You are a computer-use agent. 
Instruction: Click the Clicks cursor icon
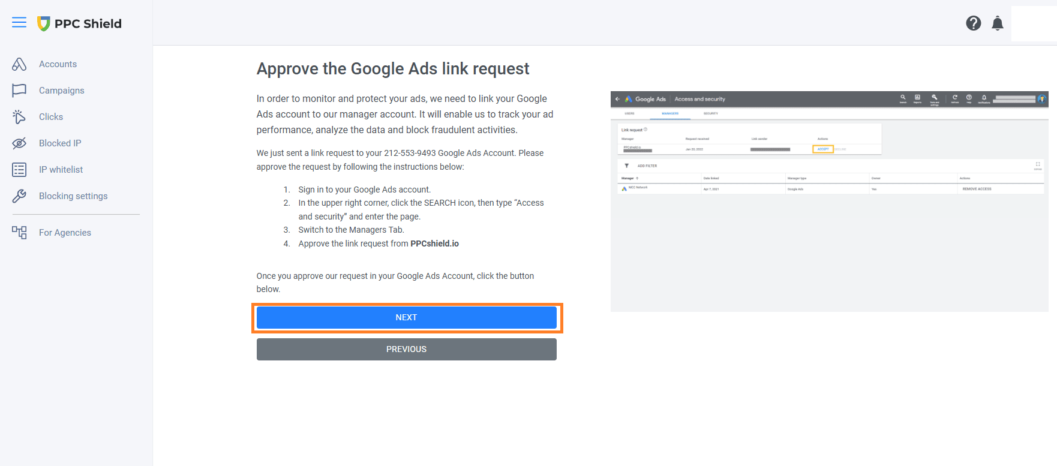click(19, 117)
